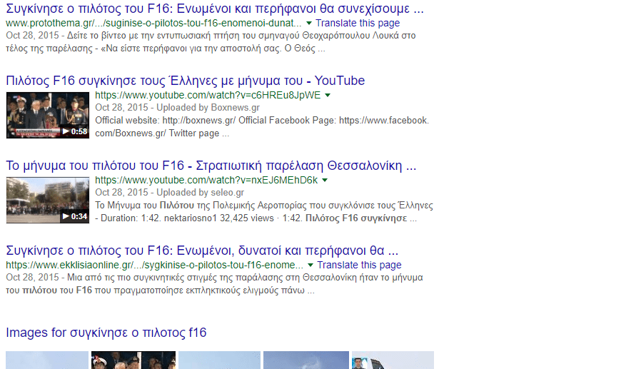Screen dimensions: 621x369
Task: Play the seleo.gr 0:34 video thumbnail
Action: click(48, 200)
